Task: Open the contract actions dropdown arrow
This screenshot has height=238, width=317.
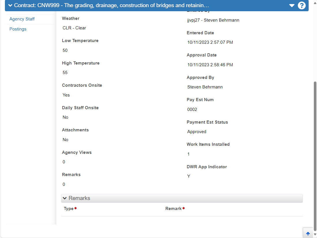Action: click(292, 5)
